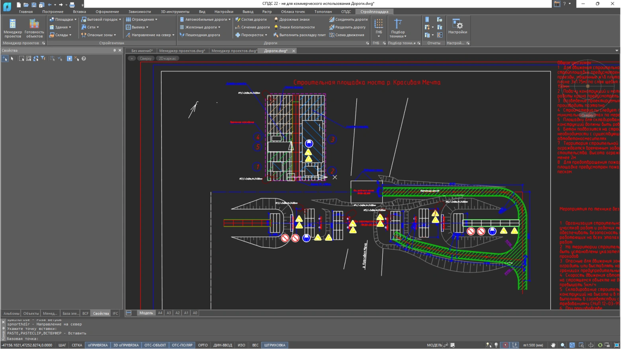621x349 pixels.
Task: Toggle СЕТКА grid display
Action: 77,345
